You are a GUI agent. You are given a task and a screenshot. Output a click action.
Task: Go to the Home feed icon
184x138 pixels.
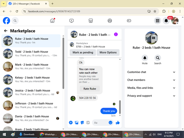(52, 21)
